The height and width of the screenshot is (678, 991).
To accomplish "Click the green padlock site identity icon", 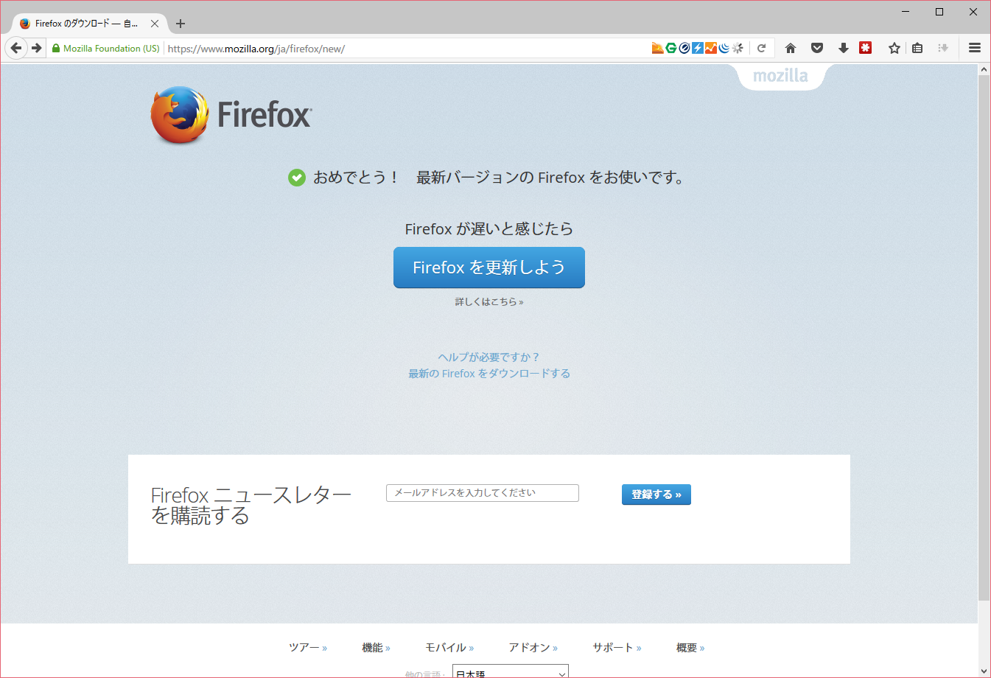I will click(x=56, y=49).
